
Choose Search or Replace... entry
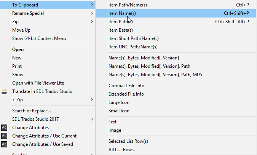[32, 111]
